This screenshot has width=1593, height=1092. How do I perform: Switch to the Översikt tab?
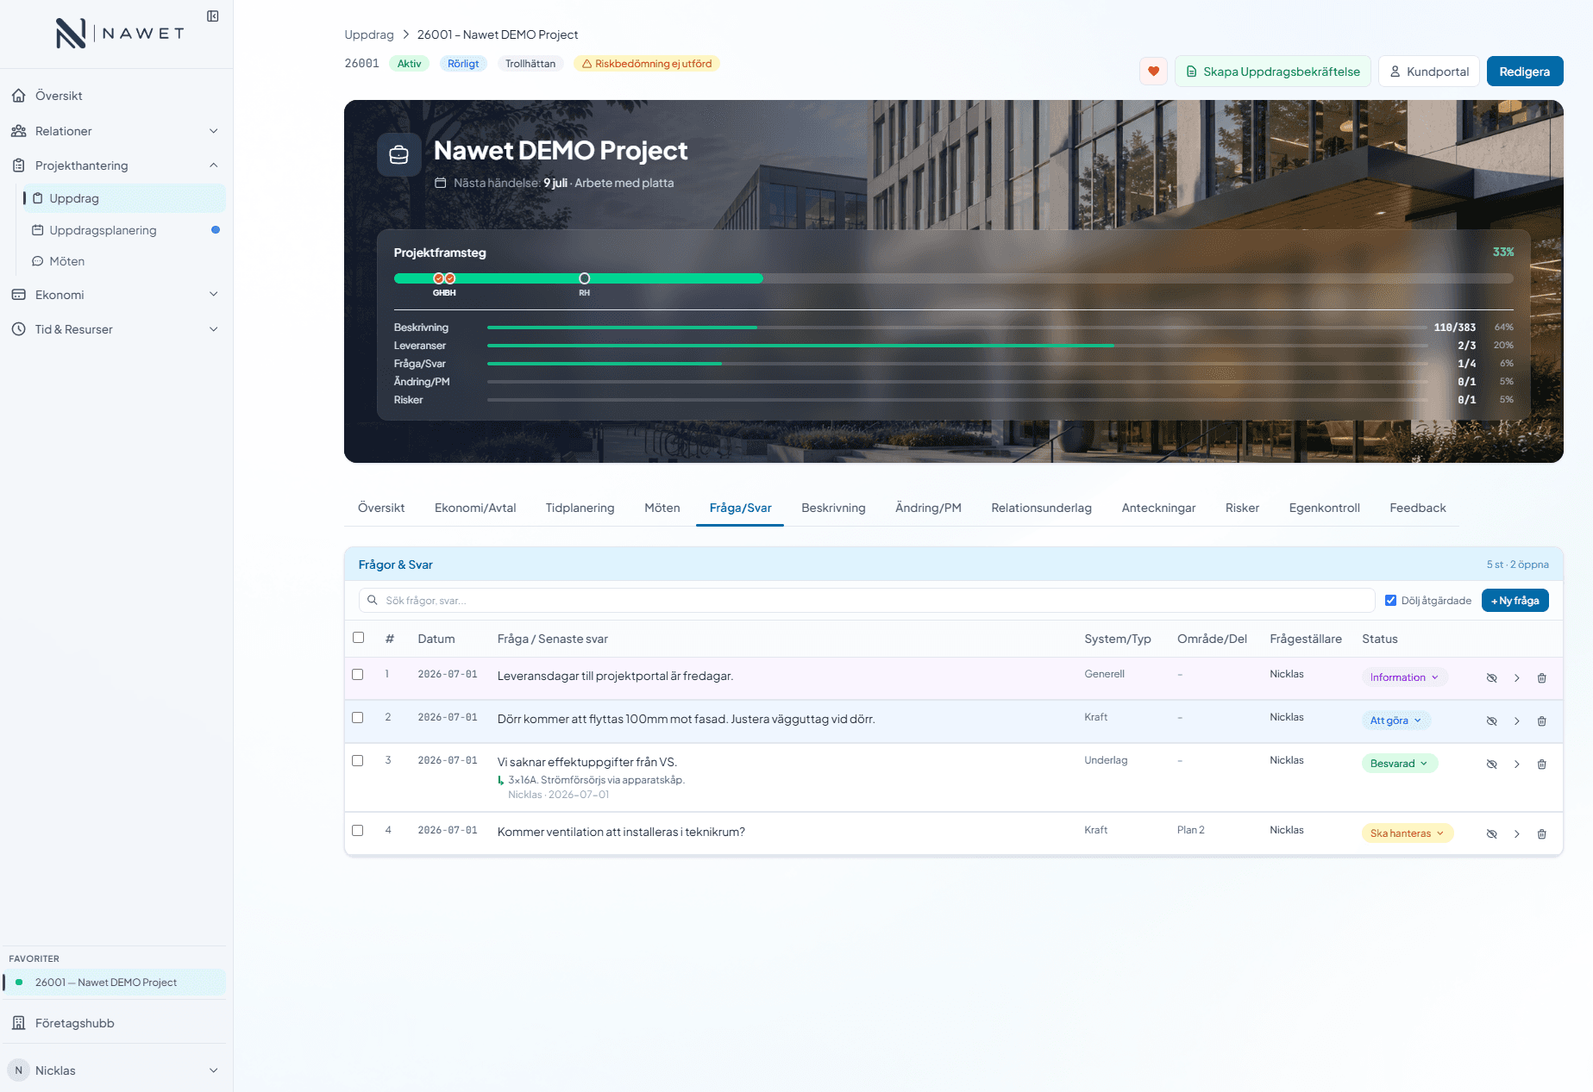(381, 508)
